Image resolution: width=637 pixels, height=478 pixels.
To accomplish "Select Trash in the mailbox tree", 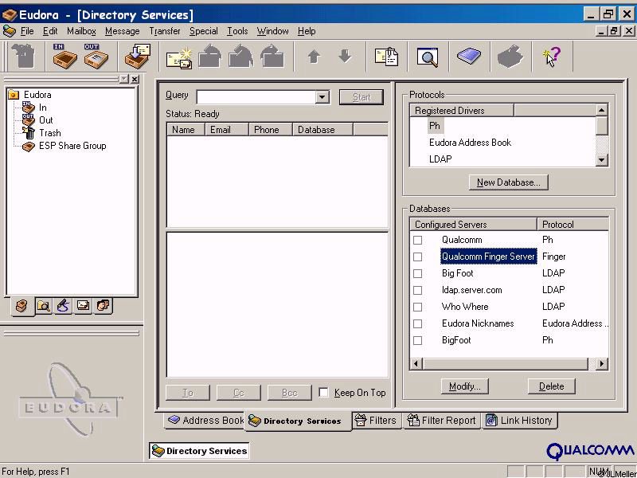I will pyautogui.click(x=50, y=133).
